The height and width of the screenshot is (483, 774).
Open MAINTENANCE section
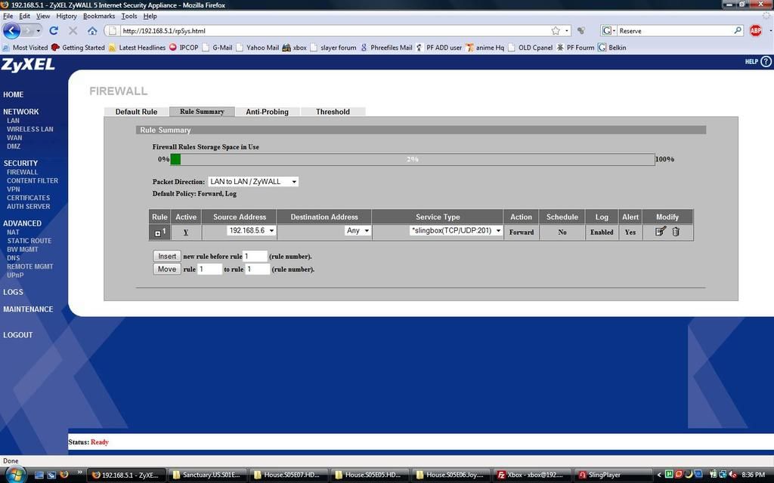pos(28,309)
